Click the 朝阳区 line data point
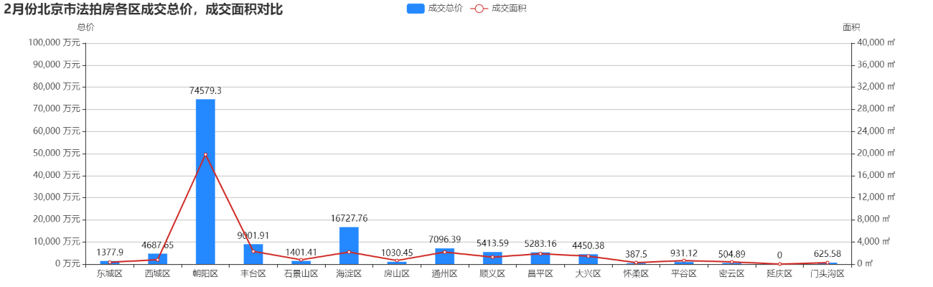 (x=205, y=155)
